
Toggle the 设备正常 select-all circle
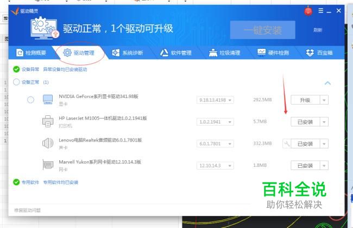point(16,82)
